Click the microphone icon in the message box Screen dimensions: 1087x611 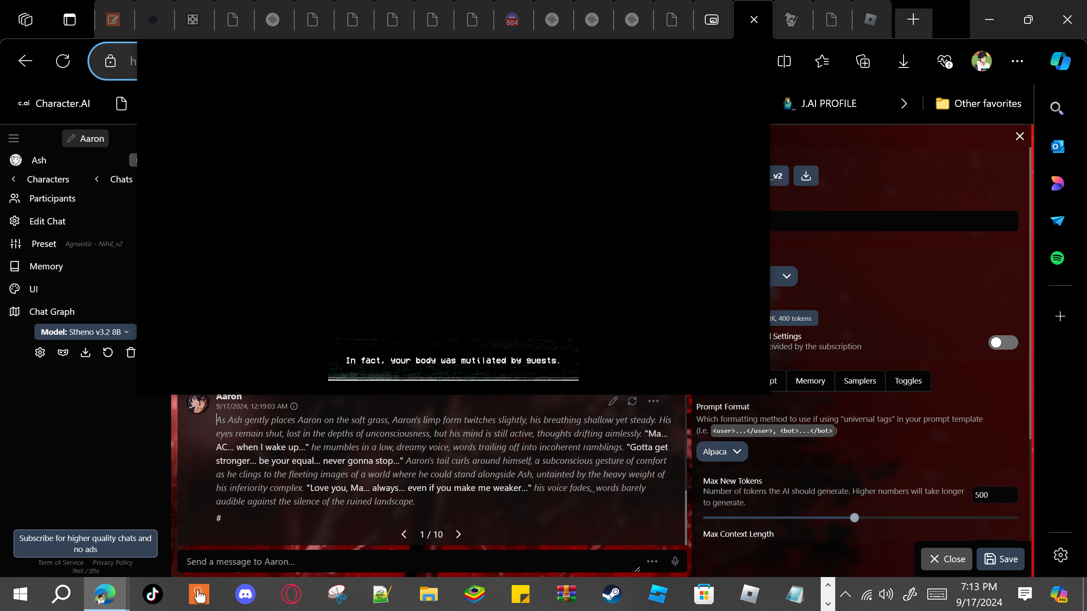click(x=675, y=561)
